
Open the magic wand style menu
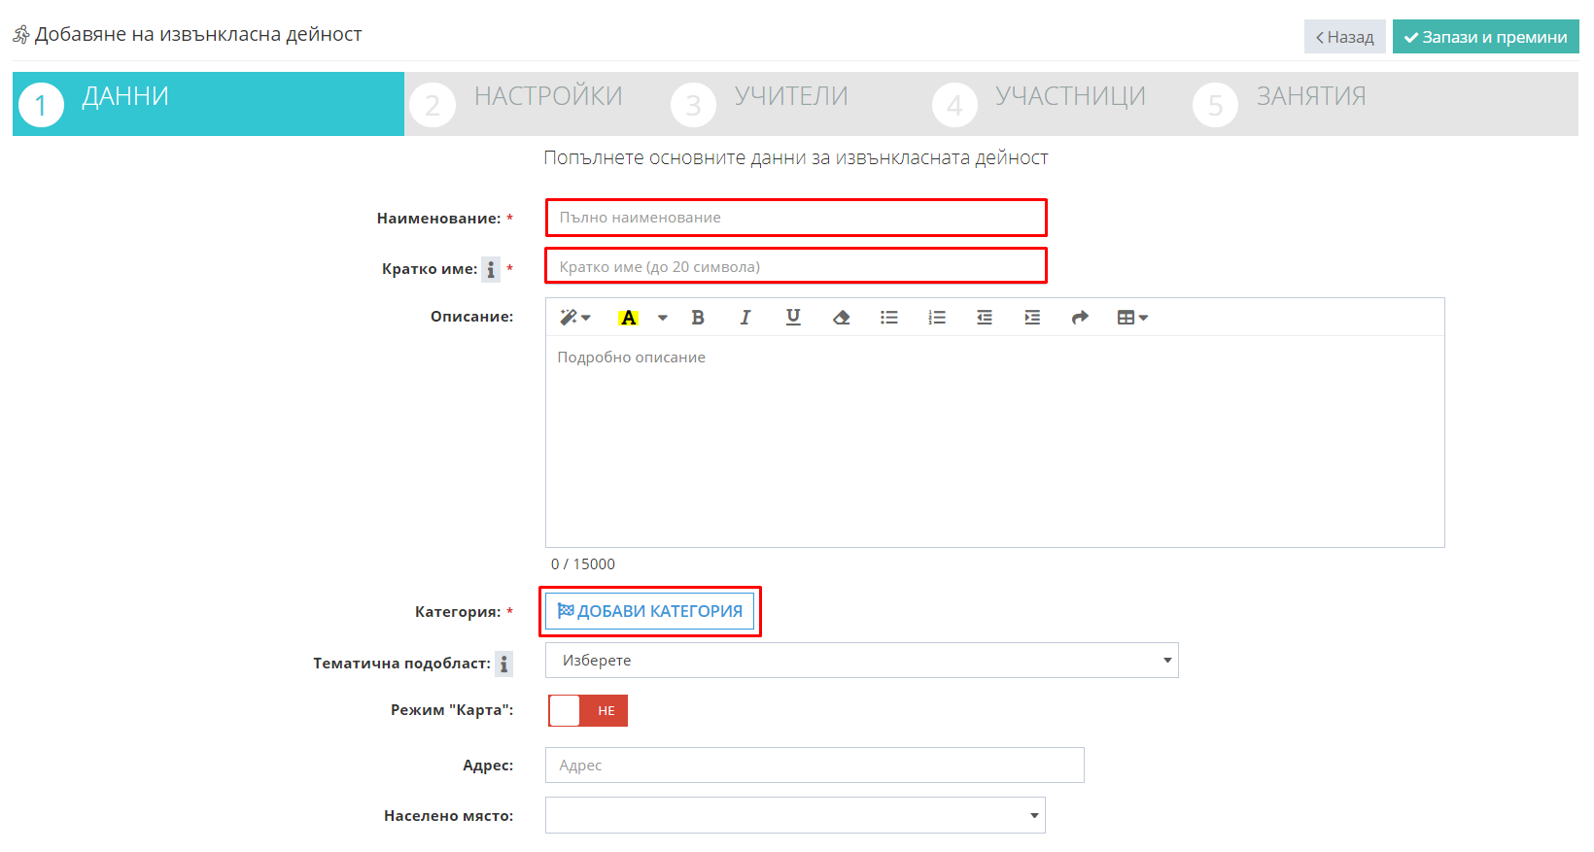[x=574, y=318]
